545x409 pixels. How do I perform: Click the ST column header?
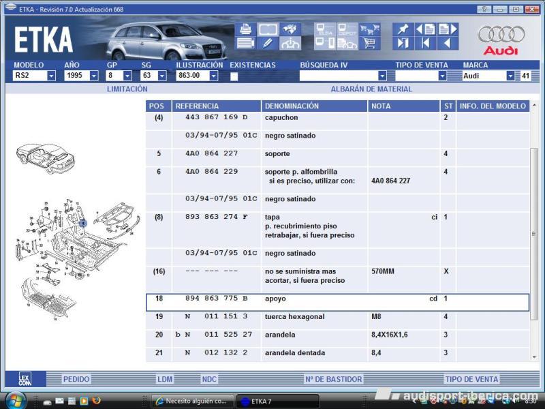tap(448, 106)
